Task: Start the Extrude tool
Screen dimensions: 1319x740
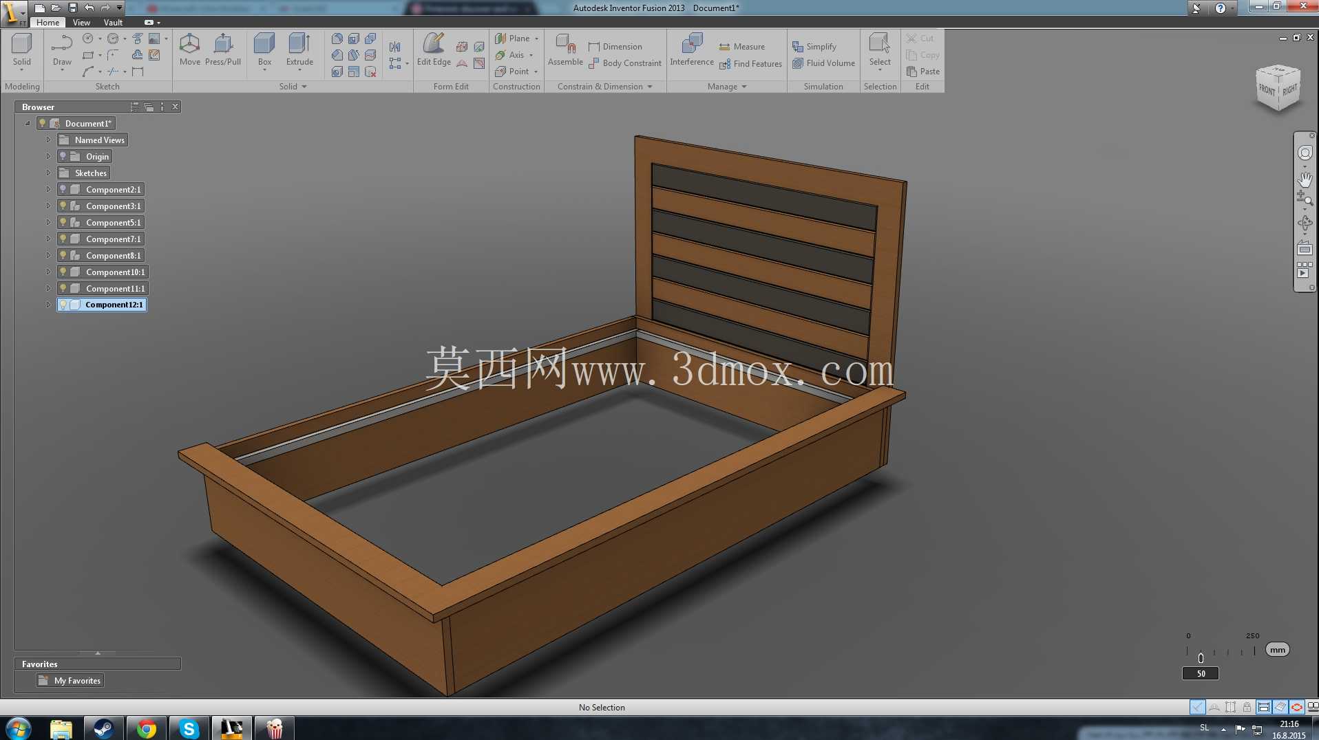Action: 299,50
